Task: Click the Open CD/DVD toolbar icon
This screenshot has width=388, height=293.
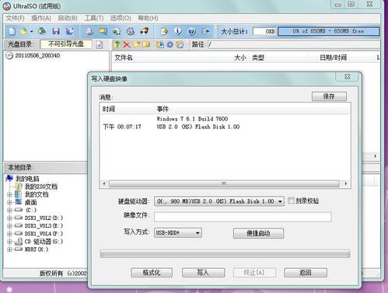Action: (x=42, y=31)
